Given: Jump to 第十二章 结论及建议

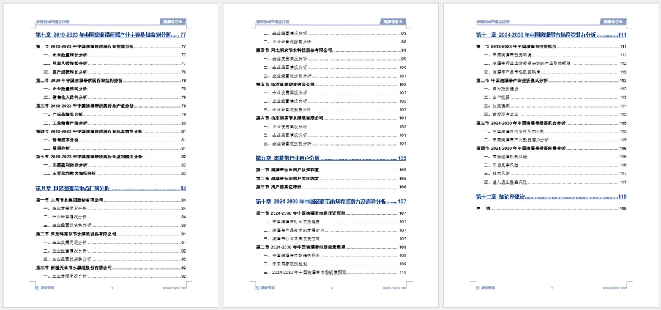Looking at the screenshot, I should click(x=551, y=197).
